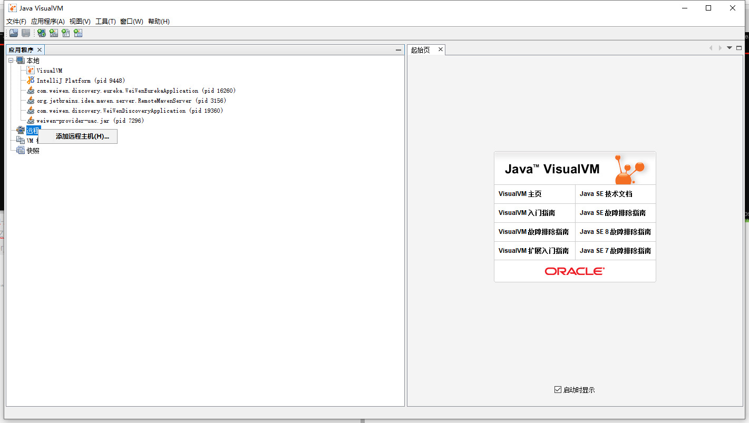Open the Java SE 技术文档 link

pos(606,194)
